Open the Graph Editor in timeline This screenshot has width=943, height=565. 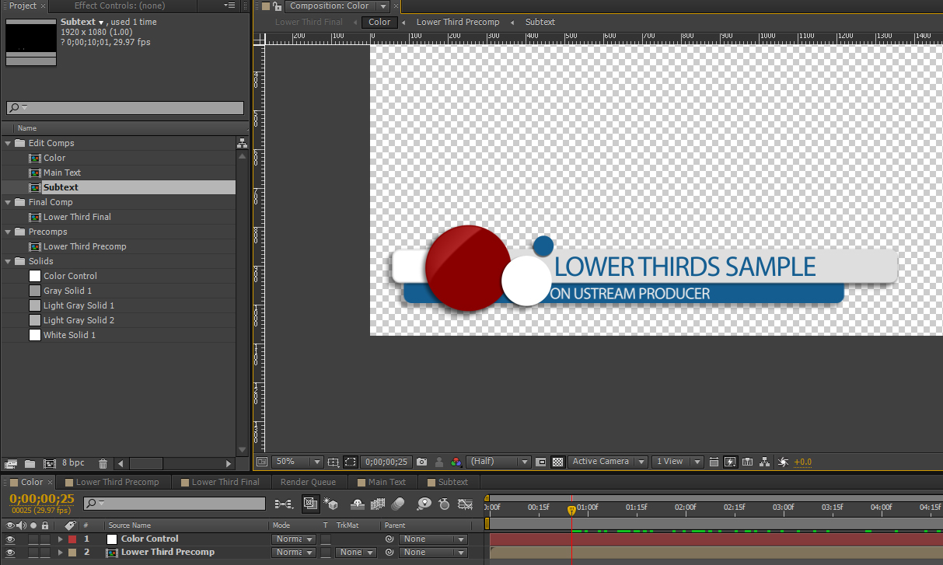click(x=465, y=504)
